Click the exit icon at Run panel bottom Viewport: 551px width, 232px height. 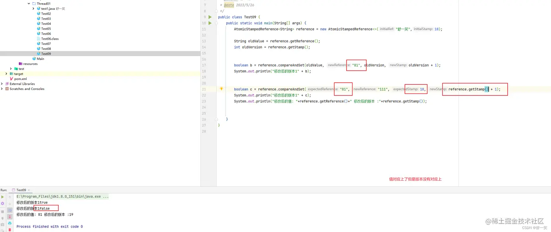coord(3,230)
